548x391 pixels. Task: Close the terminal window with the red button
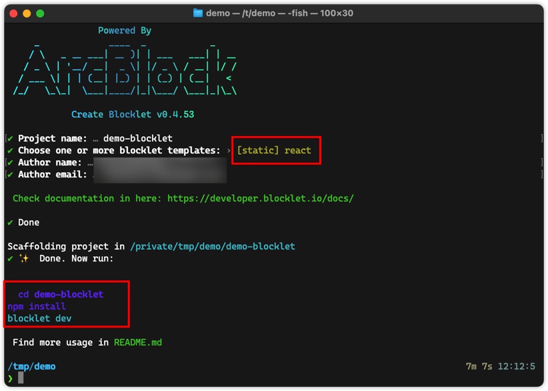click(13, 13)
